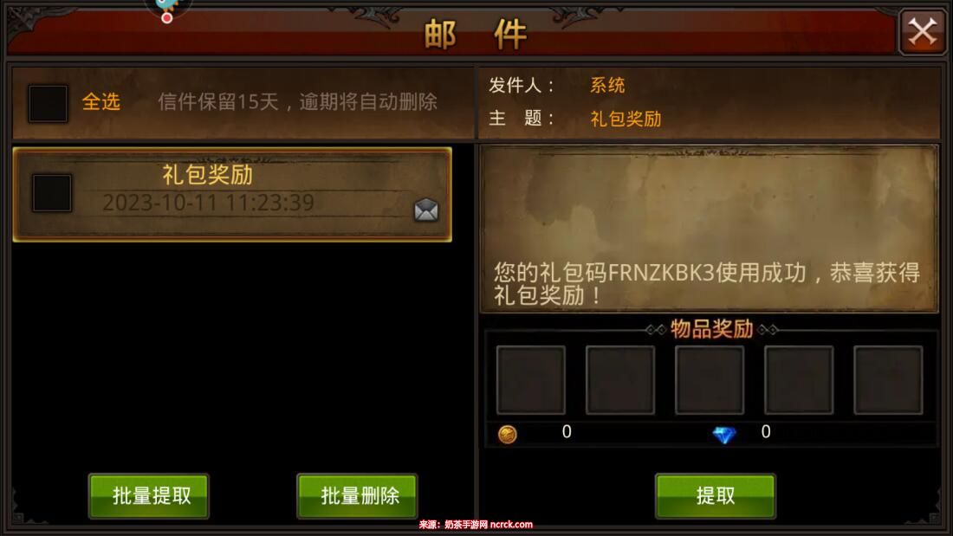Click the 批量删除 batch delete button
This screenshot has width=953, height=536.
pyautogui.click(x=357, y=496)
